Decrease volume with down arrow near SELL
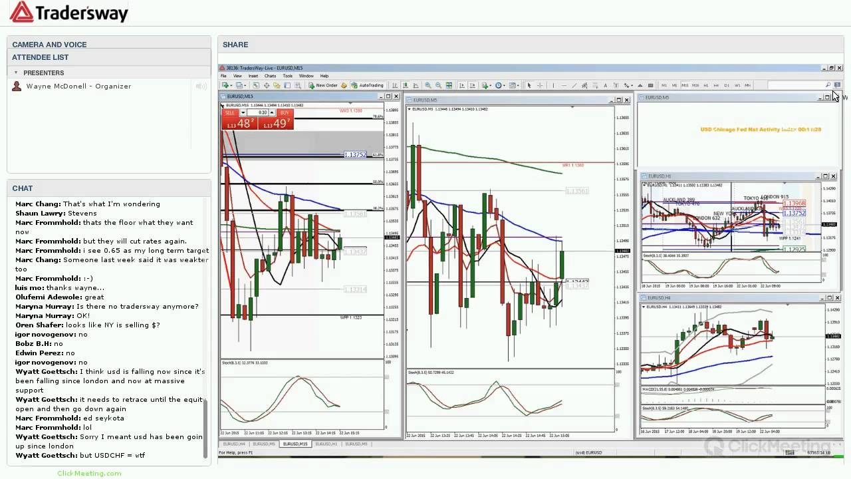 [x=243, y=112]
